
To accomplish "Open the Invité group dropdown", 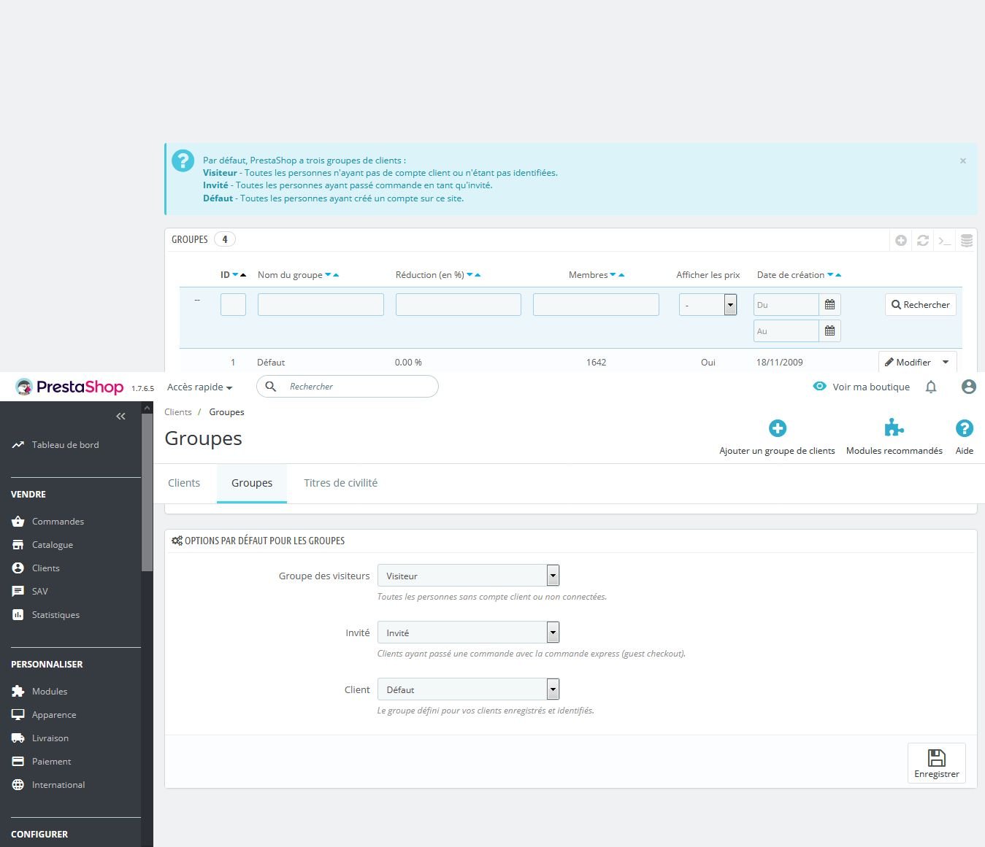I will point(468,633).
